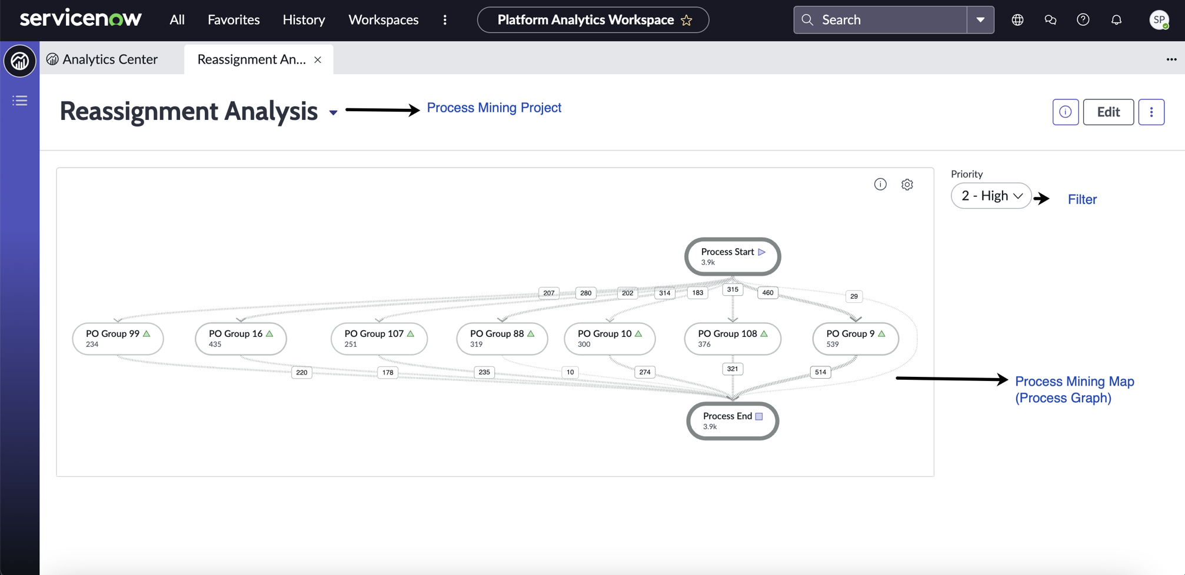Click the PO Group 107 triangle icon
Viewport: 1185px width, 575px height.
click(x=411, y=333)
